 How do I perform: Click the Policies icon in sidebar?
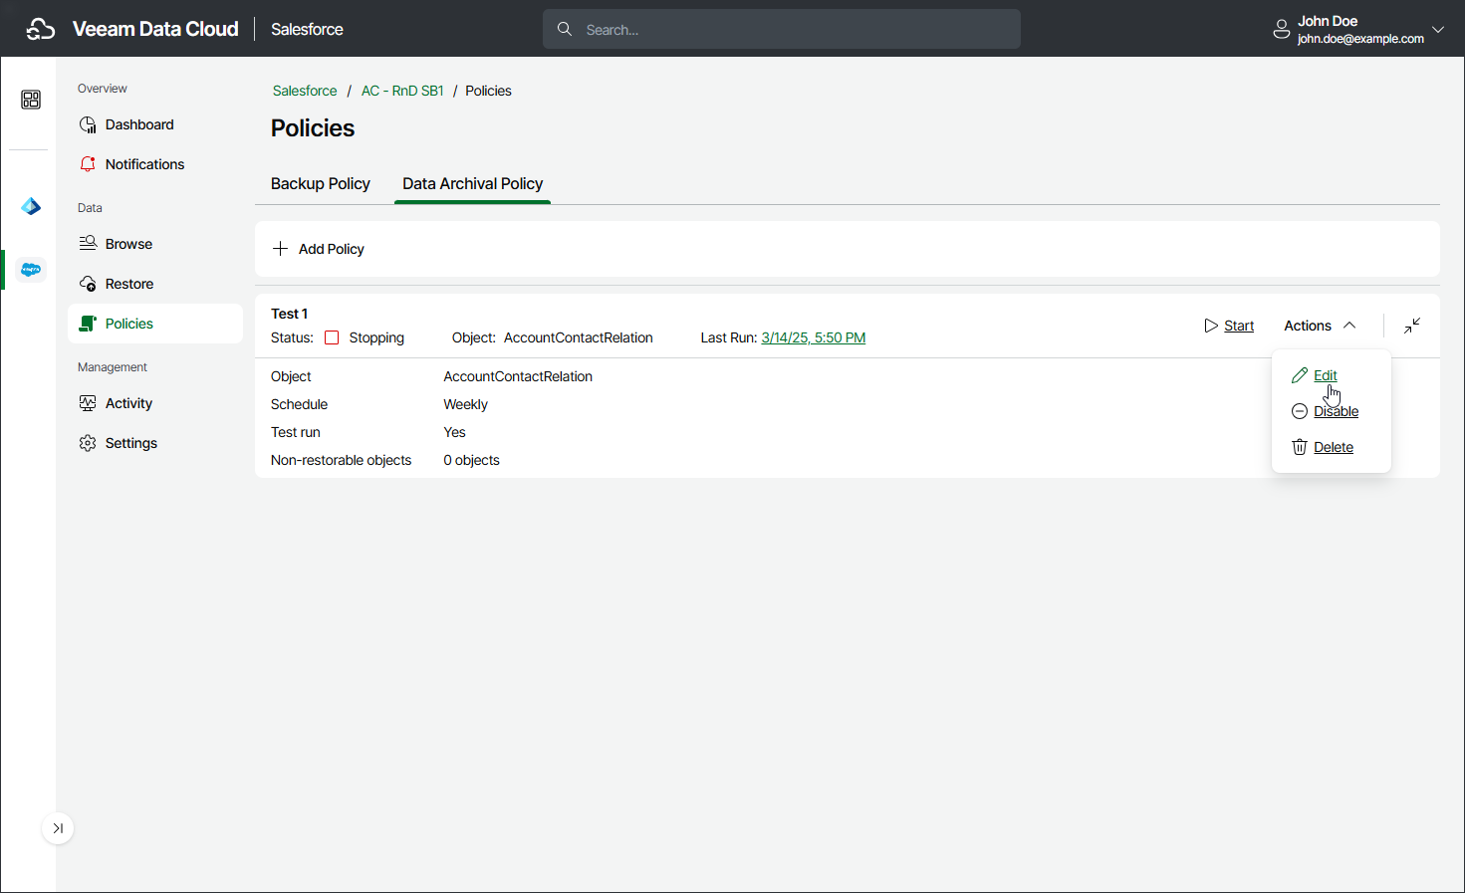click(x=88, y=324)
